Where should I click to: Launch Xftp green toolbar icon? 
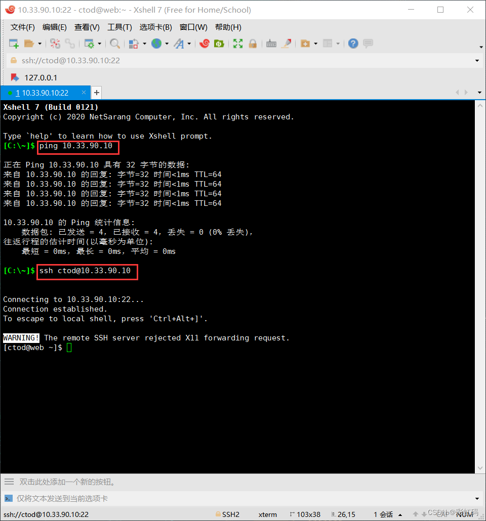219,44
